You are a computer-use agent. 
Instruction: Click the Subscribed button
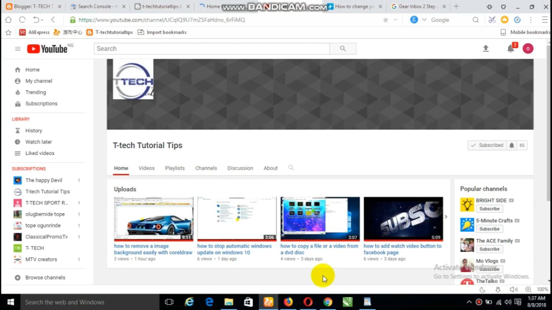coord(487,145)
